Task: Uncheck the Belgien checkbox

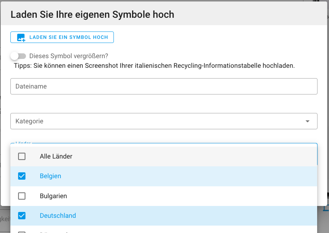Action: pos(22,176)
